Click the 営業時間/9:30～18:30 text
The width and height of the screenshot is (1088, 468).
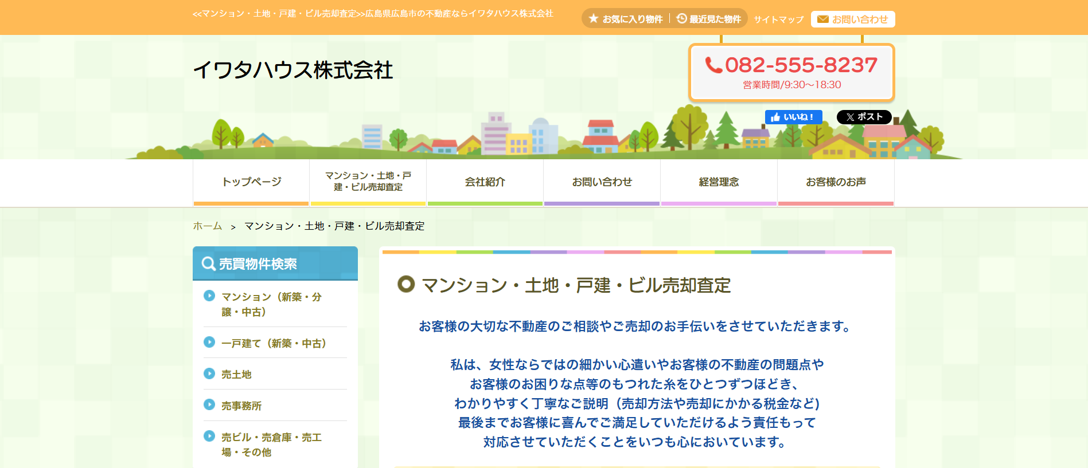(x=792, y=85)
